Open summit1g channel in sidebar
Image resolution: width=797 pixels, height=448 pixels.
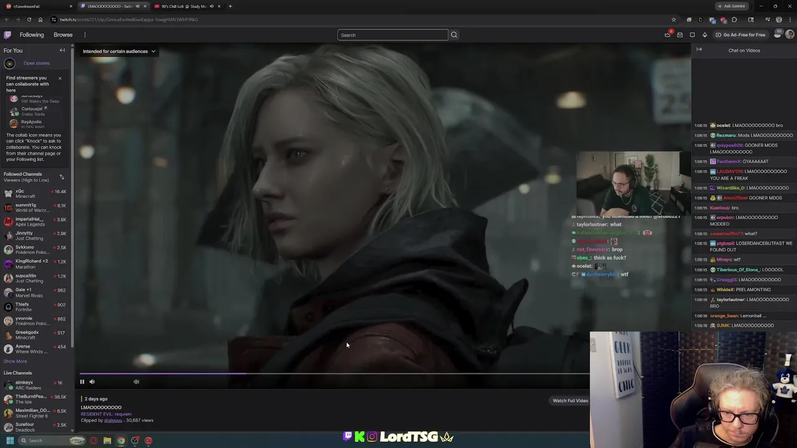35,208
